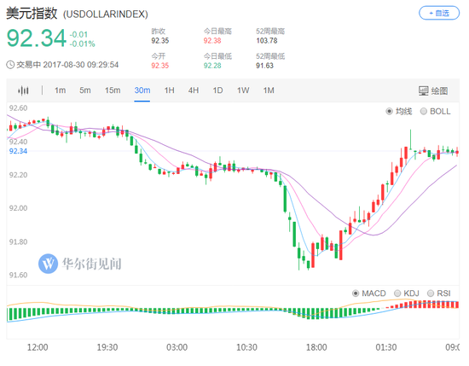This screenshot has height=366, width=469.
Task: Click the 03:00 time axis label
Action: [177, 347]
